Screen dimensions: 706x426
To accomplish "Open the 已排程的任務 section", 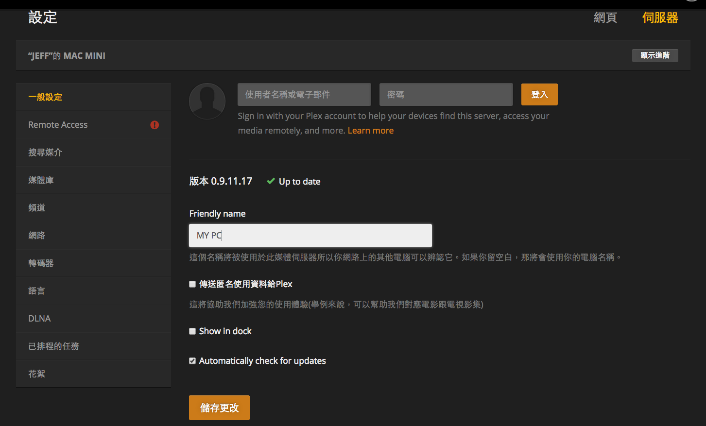I will click(x=93, y=346).
